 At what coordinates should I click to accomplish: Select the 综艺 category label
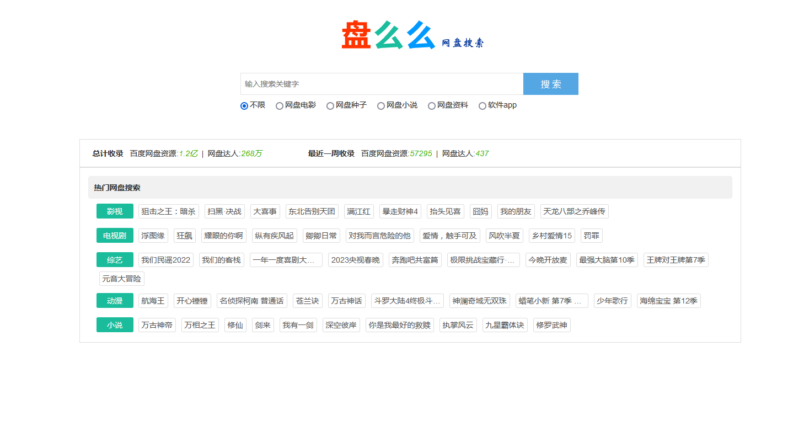115,259
